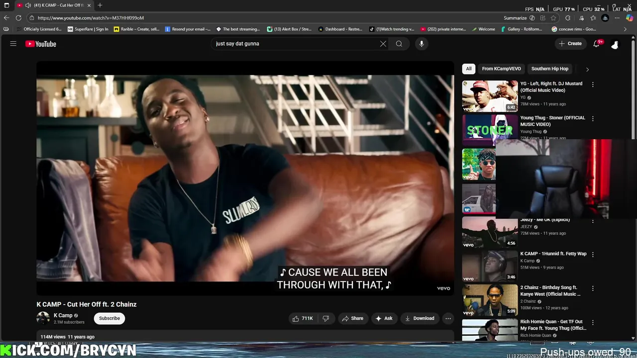This screenshot has width=637, height=358.
Task: Start voice search with microphone icon
Action: pos(422,44)
